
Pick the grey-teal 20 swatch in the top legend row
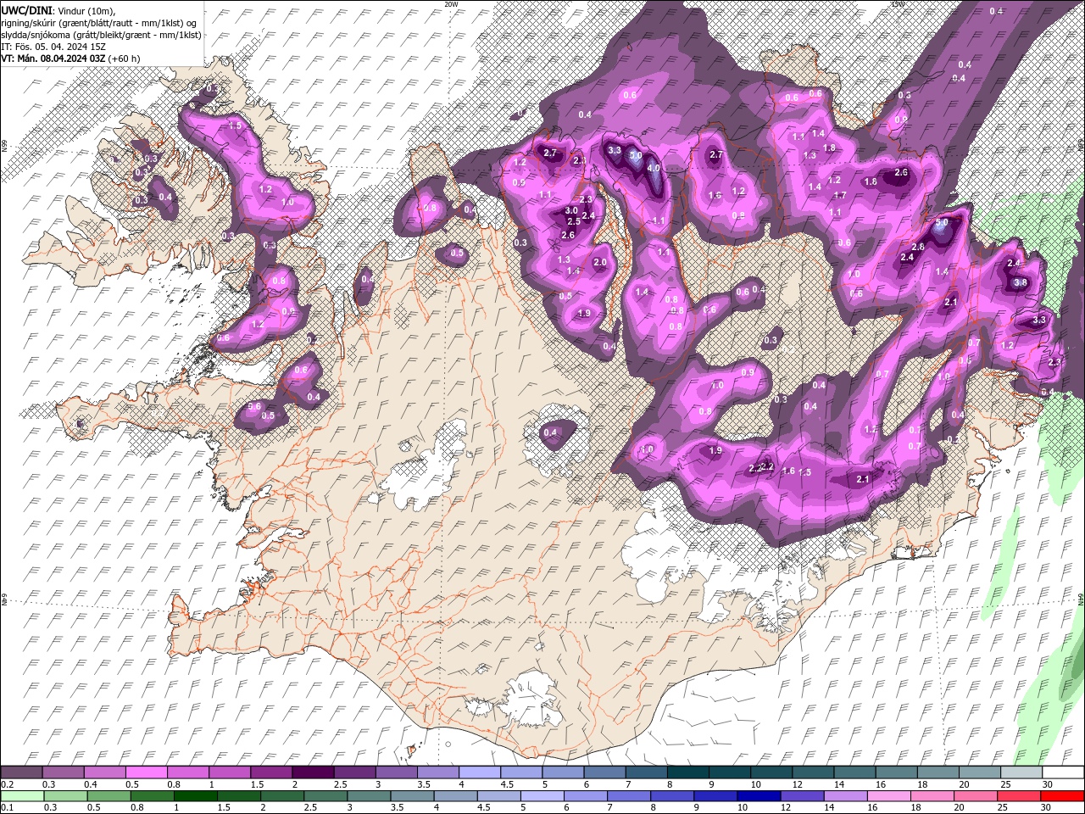[980, 772]
